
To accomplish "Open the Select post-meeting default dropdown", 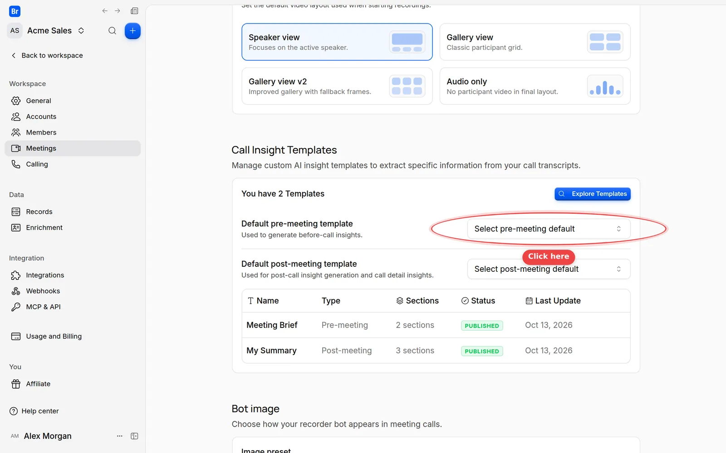I will point(549,269).
